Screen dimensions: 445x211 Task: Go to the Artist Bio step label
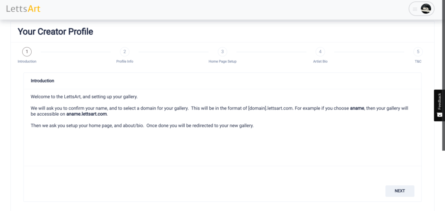point(320,62)
